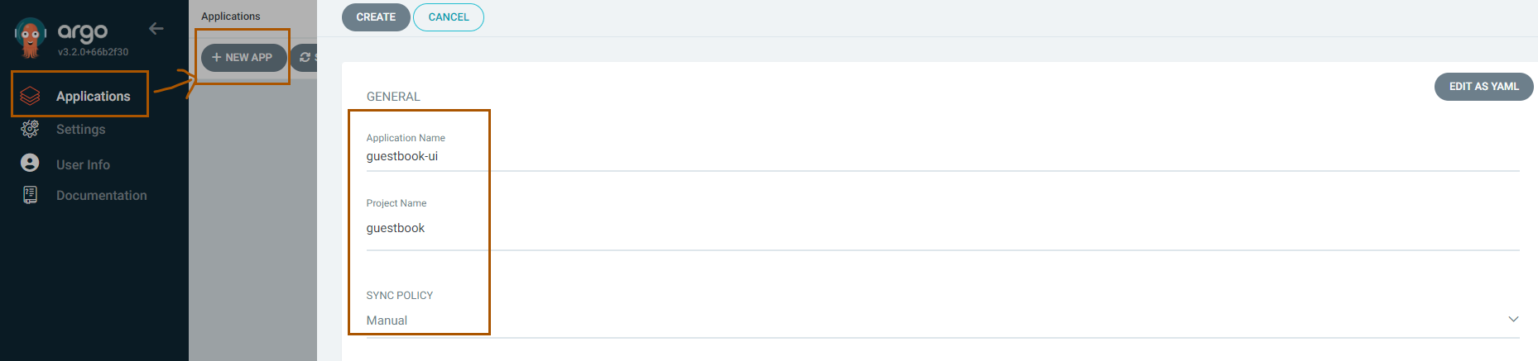Open the Settings text label in sidebar
Screen dimensions: 1538x361
80,130
